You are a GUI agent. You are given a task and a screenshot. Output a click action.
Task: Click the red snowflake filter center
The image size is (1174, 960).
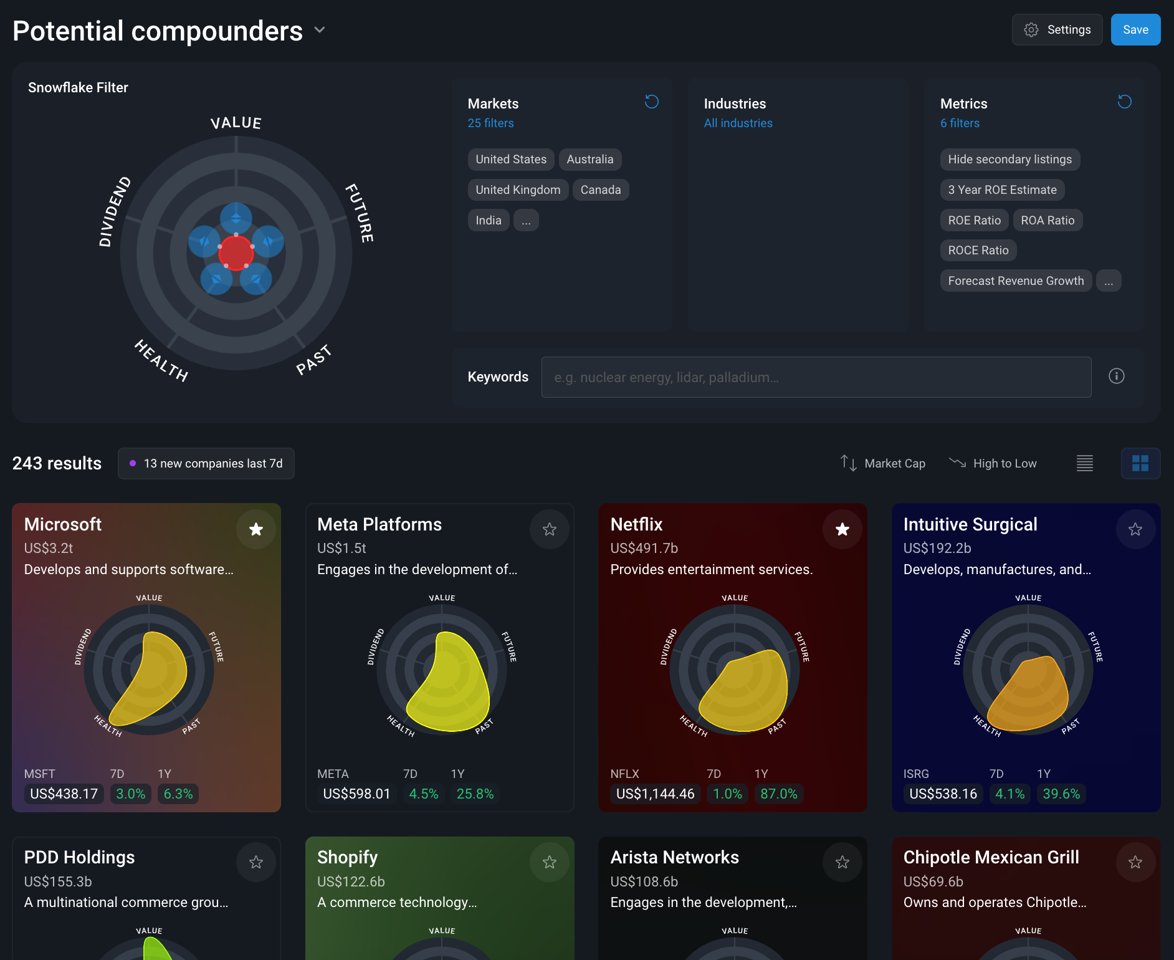(x=236, y=253)
